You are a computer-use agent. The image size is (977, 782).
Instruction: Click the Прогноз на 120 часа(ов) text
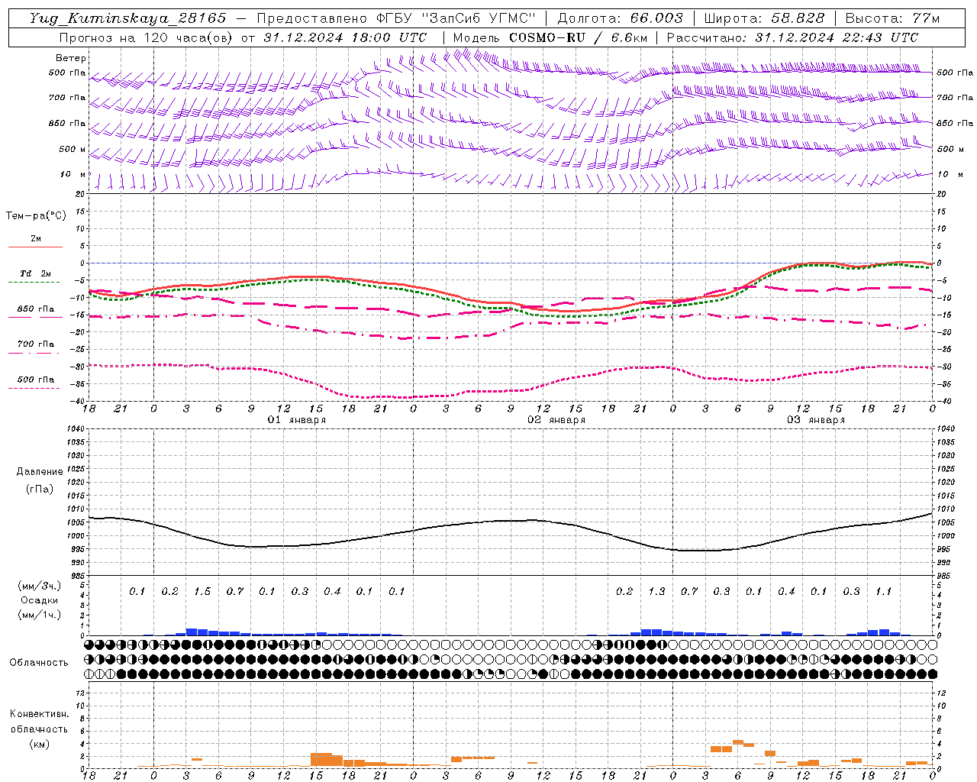tap(147, 37)
